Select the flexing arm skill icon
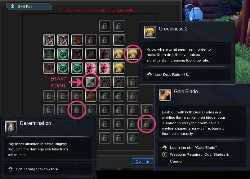This screenshot has height=179, width=250. [91, 96]
